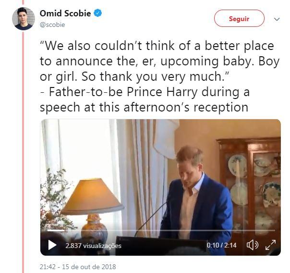Click the text line mentioning Father-to-be Prince Harry
This screenshot has height=273, width=290.
pyautogui.click(x=144, y=92)
